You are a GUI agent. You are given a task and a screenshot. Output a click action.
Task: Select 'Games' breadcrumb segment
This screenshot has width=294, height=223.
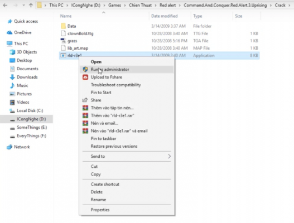(x=114, y=5)
